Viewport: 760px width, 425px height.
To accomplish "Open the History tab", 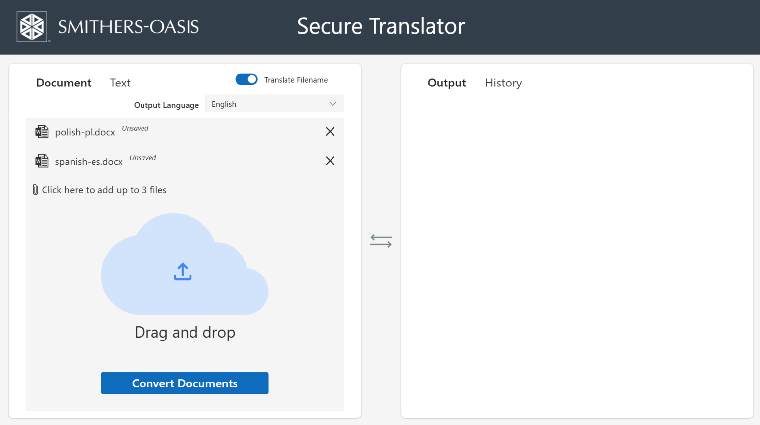I will point(503,83).
